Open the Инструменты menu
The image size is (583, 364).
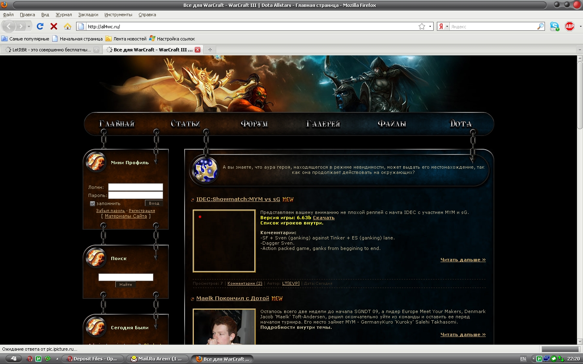click(118, 15)
